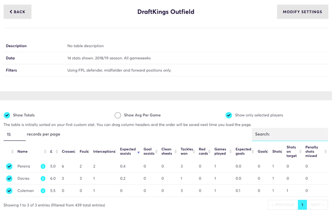The image size is (332, 214).
Task: Go to PREVIOUS page
Action: click(x=283, y=205)
